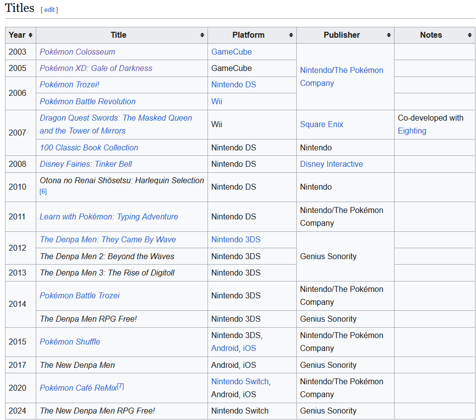Click the Wii link beside Pokémon Battle Revolution
This screenshot has width=476, height=420.
(217, 101)
